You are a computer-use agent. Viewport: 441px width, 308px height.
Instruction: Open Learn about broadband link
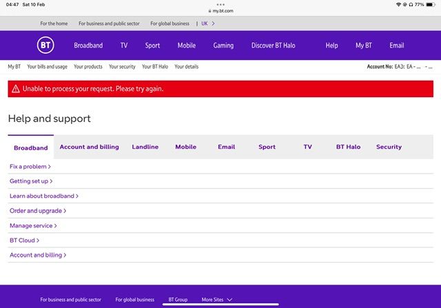point(44,196)
